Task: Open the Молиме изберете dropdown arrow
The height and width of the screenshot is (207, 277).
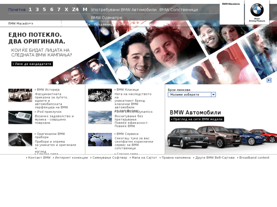Action: tap(213, 95)
